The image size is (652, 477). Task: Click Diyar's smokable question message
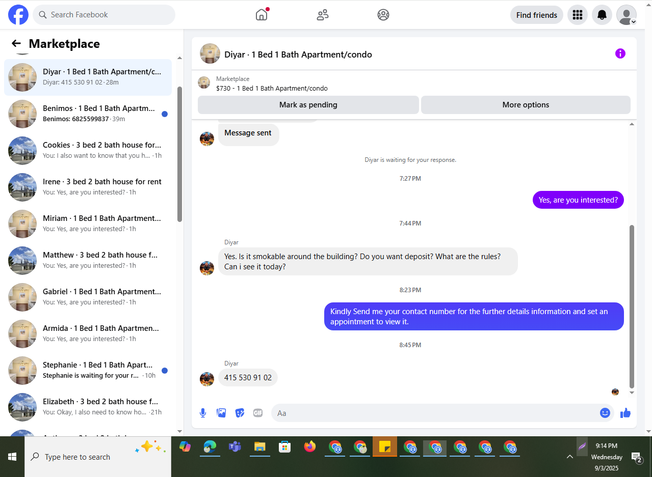pos(368,262)
